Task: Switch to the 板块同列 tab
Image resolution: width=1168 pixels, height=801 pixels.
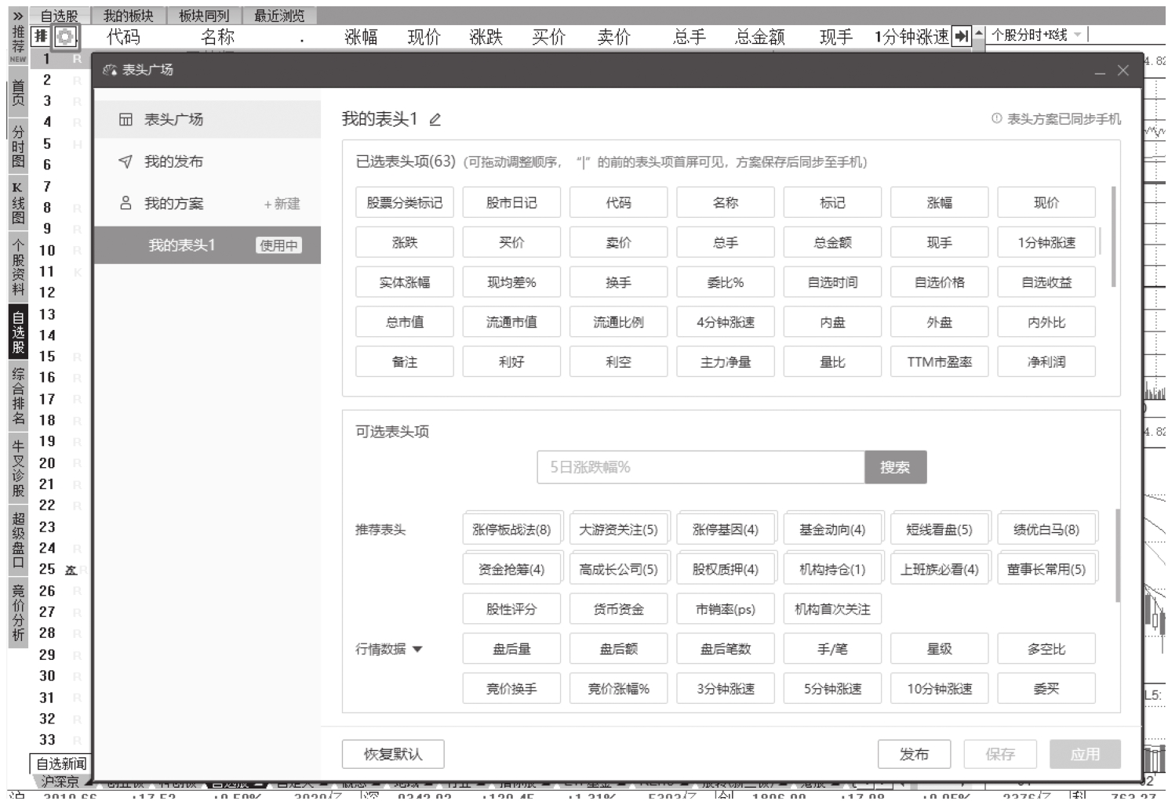Action: 204,16
